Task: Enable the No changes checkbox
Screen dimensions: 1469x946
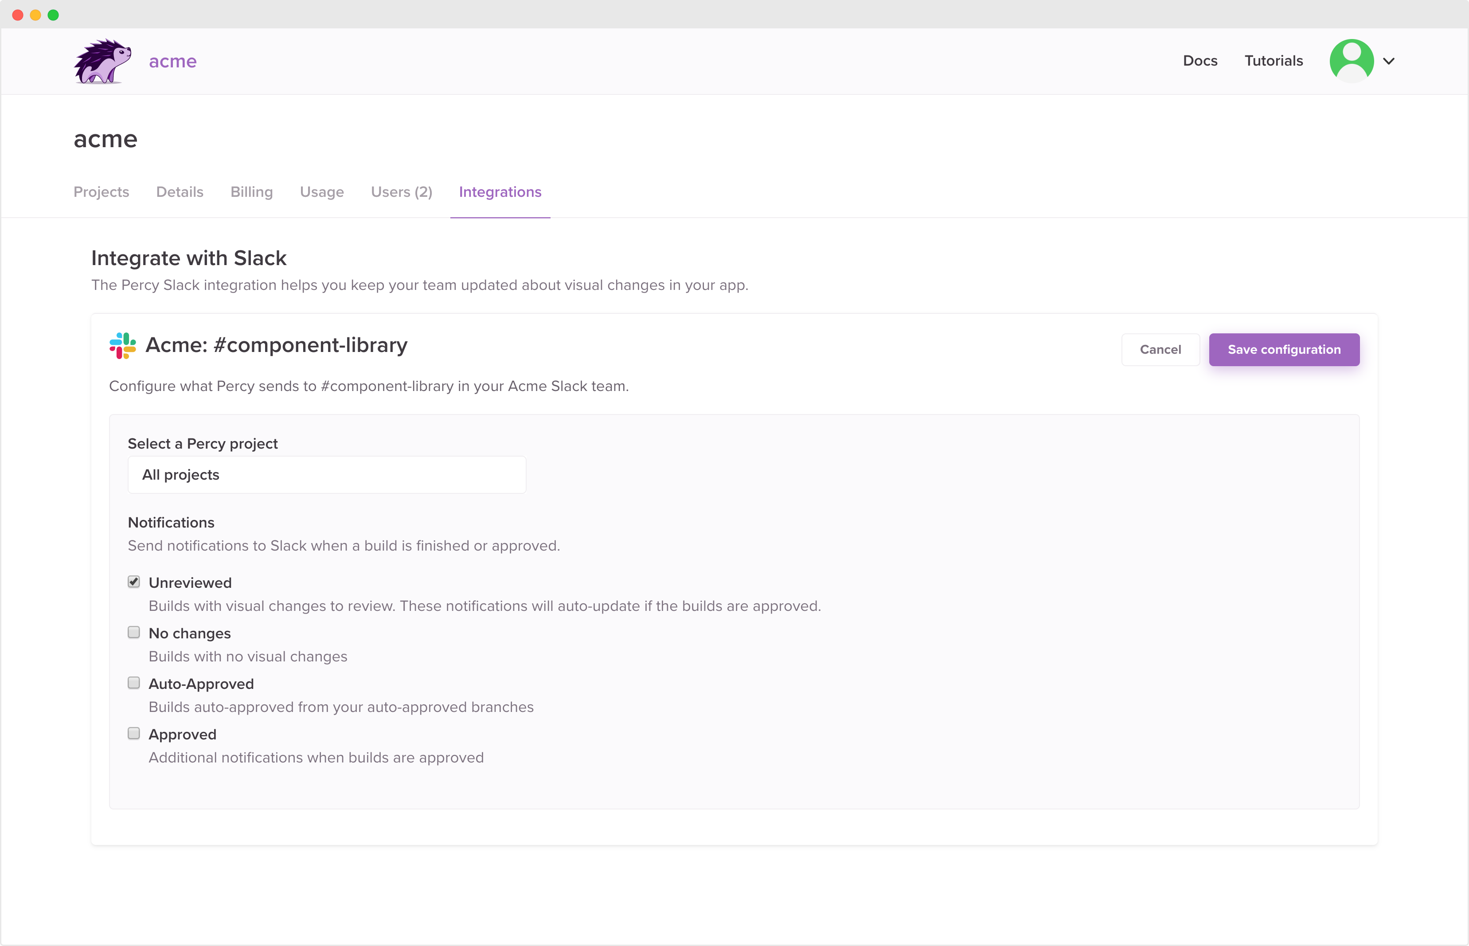Action: pos(134,632)
